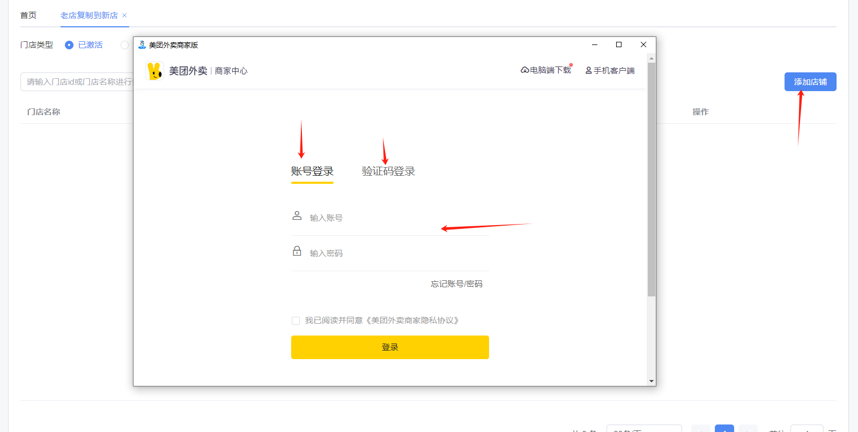
Task: Click the user icon beside 输入账号
Action: point(297,215)
